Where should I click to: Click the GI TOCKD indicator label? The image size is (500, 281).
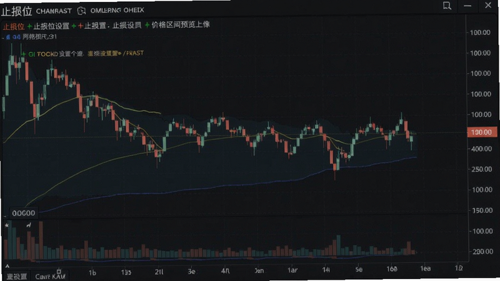point(43,54)
